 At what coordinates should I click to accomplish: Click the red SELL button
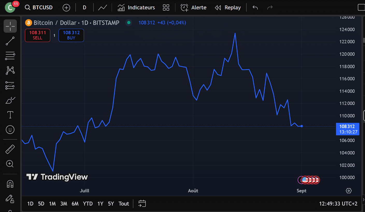click(x=38, y=35)
